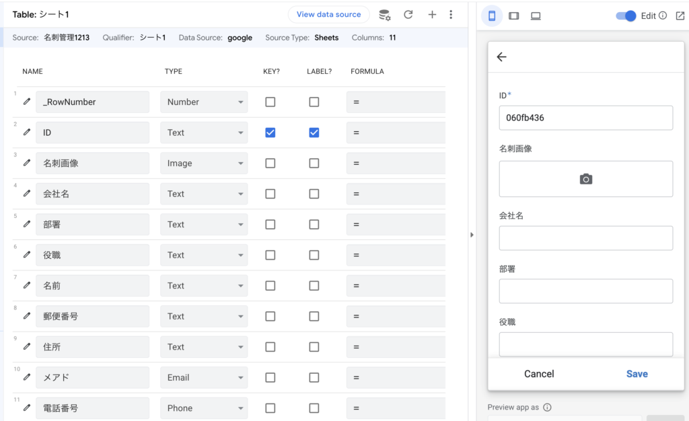Image resolution: width=689 pixels, height=421 pixels.
Task: Click the plus icon to add column
Action: tap(432, 15)
